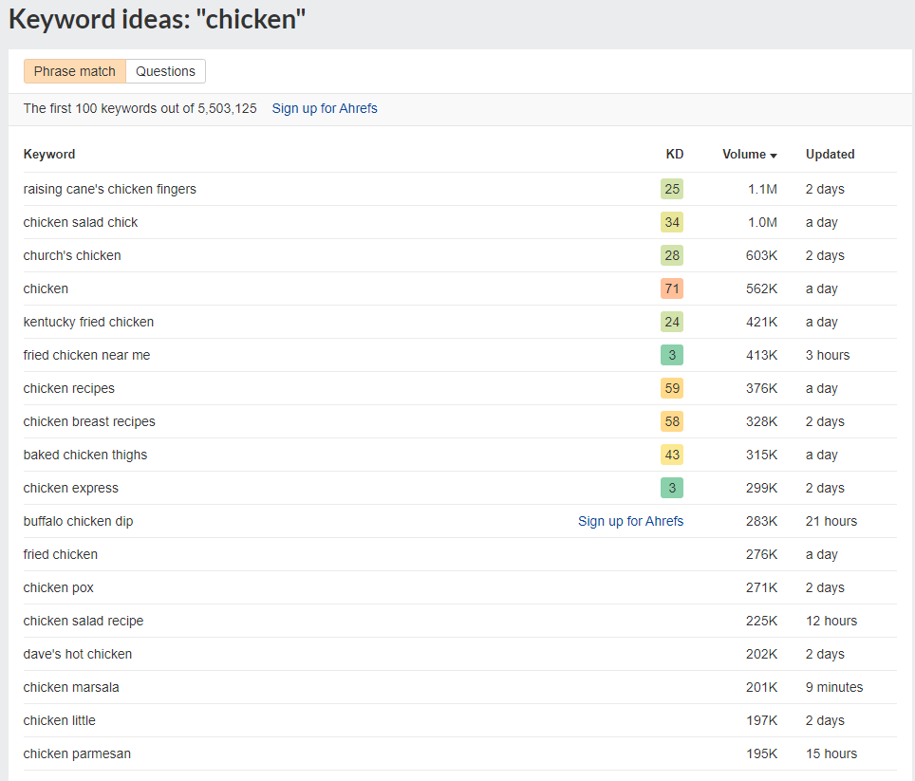Select the KD 24 badge for kentucky fried chicken
915x781 pixels.
672,322
